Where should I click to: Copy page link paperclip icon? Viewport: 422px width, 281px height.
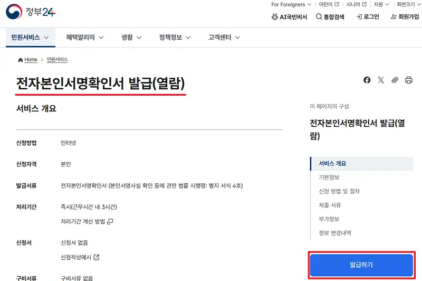[395, 80]
